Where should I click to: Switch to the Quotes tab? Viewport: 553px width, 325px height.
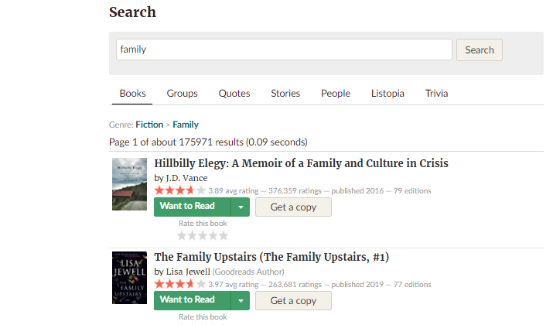tap(234, 94)
